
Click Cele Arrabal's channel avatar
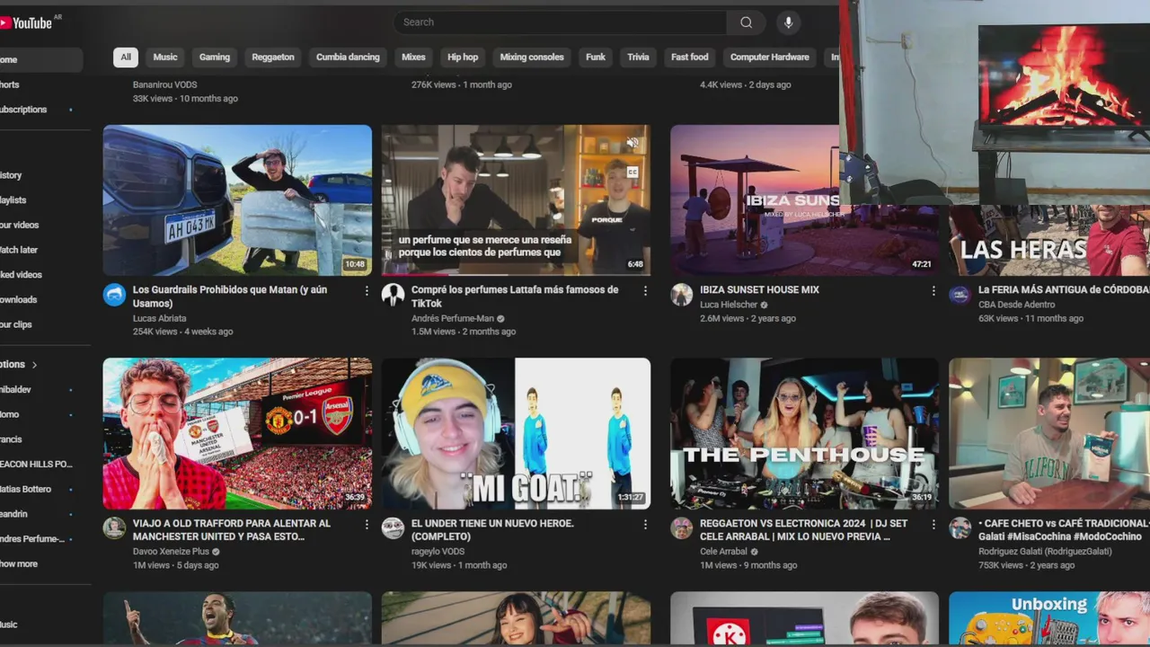tap(682, 527)
